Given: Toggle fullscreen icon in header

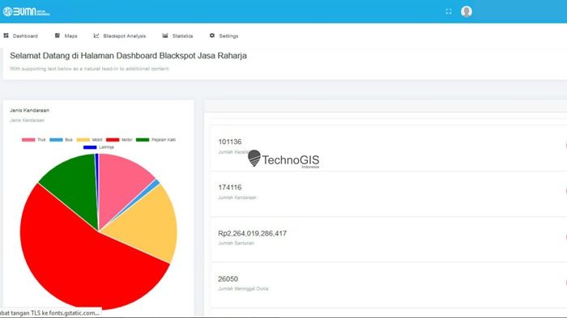Looking at the screenshot, I should [449, 11].
